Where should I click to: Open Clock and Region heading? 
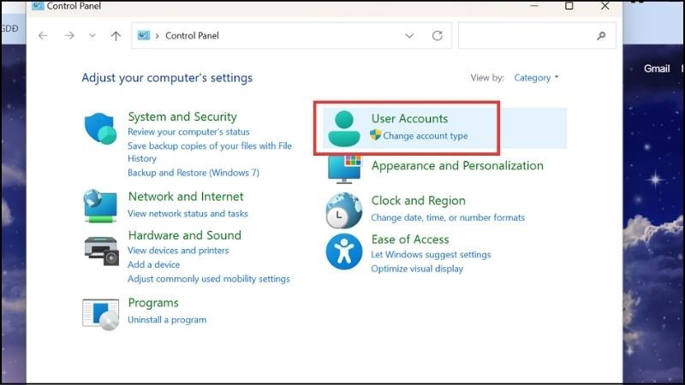418,200
